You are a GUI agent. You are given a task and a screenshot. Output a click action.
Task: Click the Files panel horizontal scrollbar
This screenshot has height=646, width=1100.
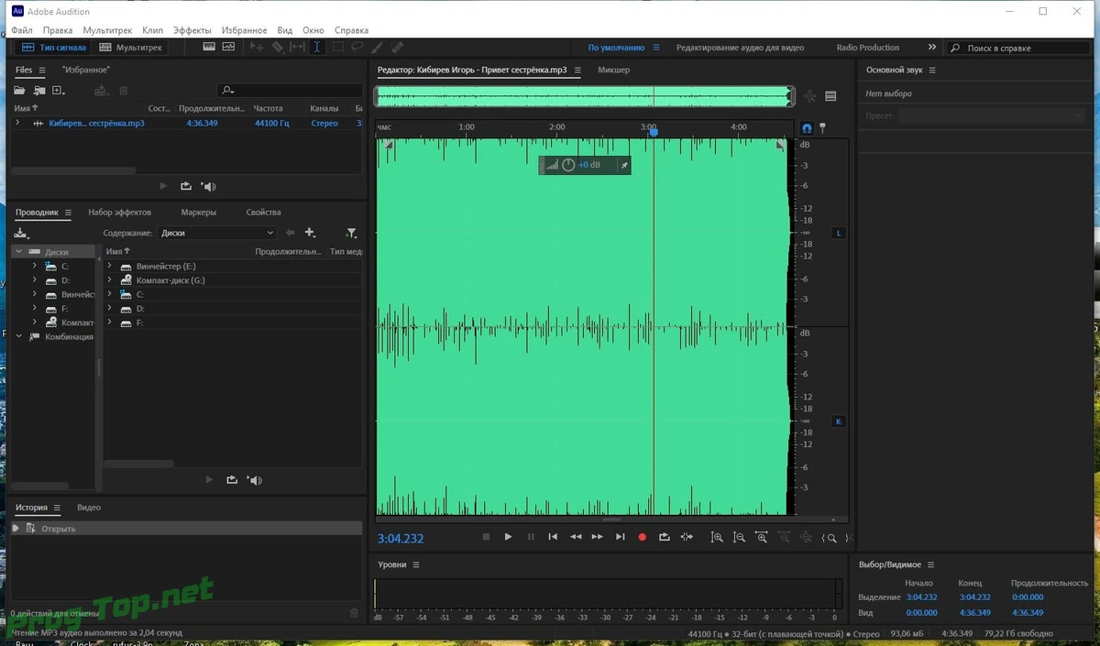click(x=75, y=170)
